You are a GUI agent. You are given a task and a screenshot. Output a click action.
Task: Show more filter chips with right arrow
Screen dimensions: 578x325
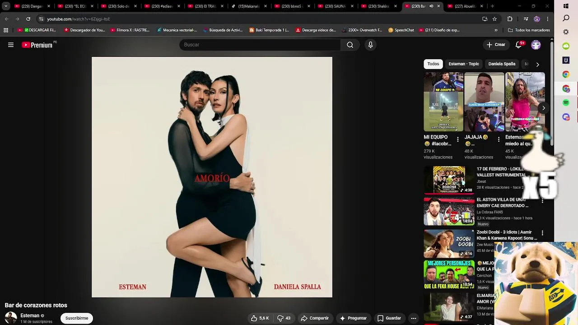tap(537, 65)
